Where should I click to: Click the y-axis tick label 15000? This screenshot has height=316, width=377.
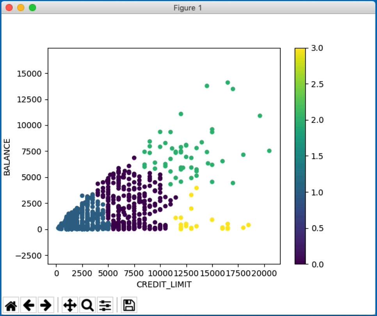click(29, 73)
